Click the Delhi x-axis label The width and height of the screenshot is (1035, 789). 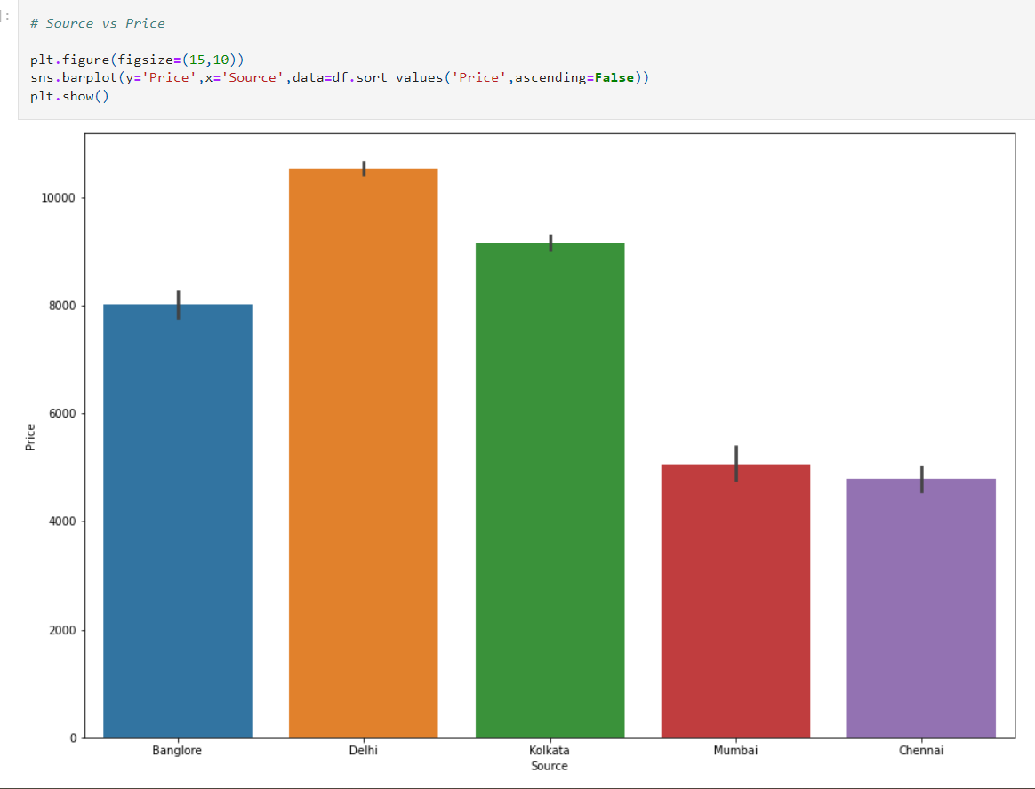(363, 750)
